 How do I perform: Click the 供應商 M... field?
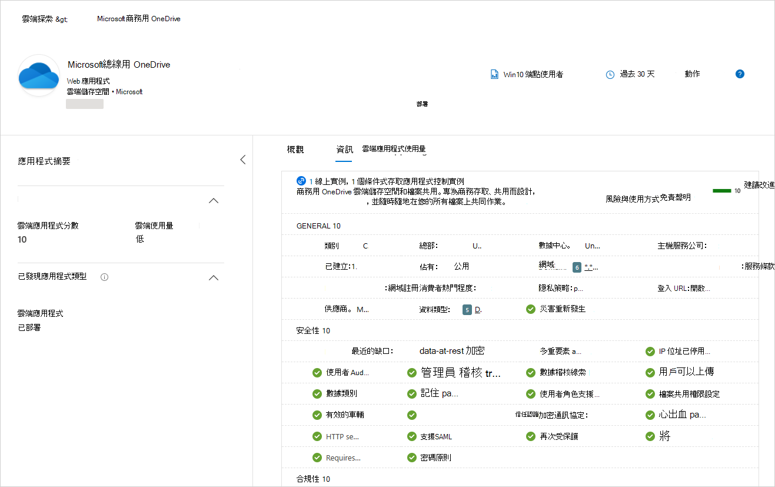[347, 309]
